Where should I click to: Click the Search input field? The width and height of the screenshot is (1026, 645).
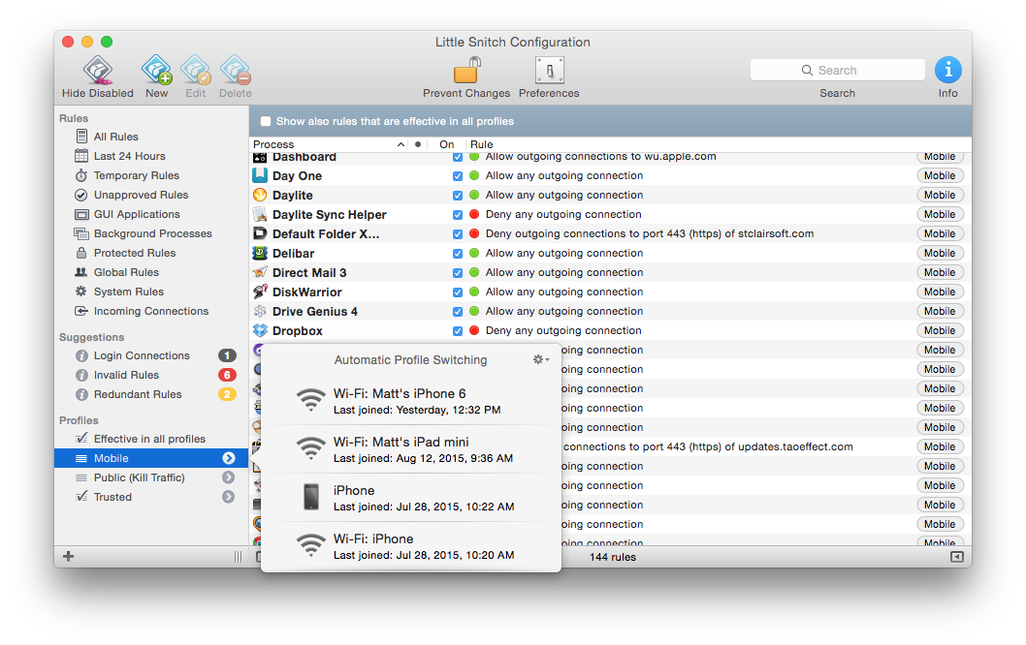click(838, 70)
